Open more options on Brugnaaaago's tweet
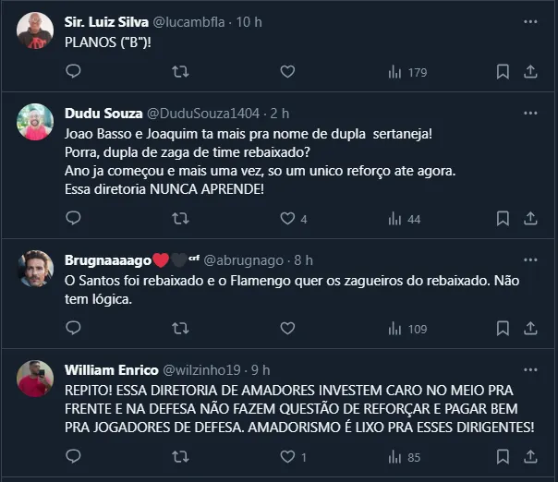 coord(530,260)
